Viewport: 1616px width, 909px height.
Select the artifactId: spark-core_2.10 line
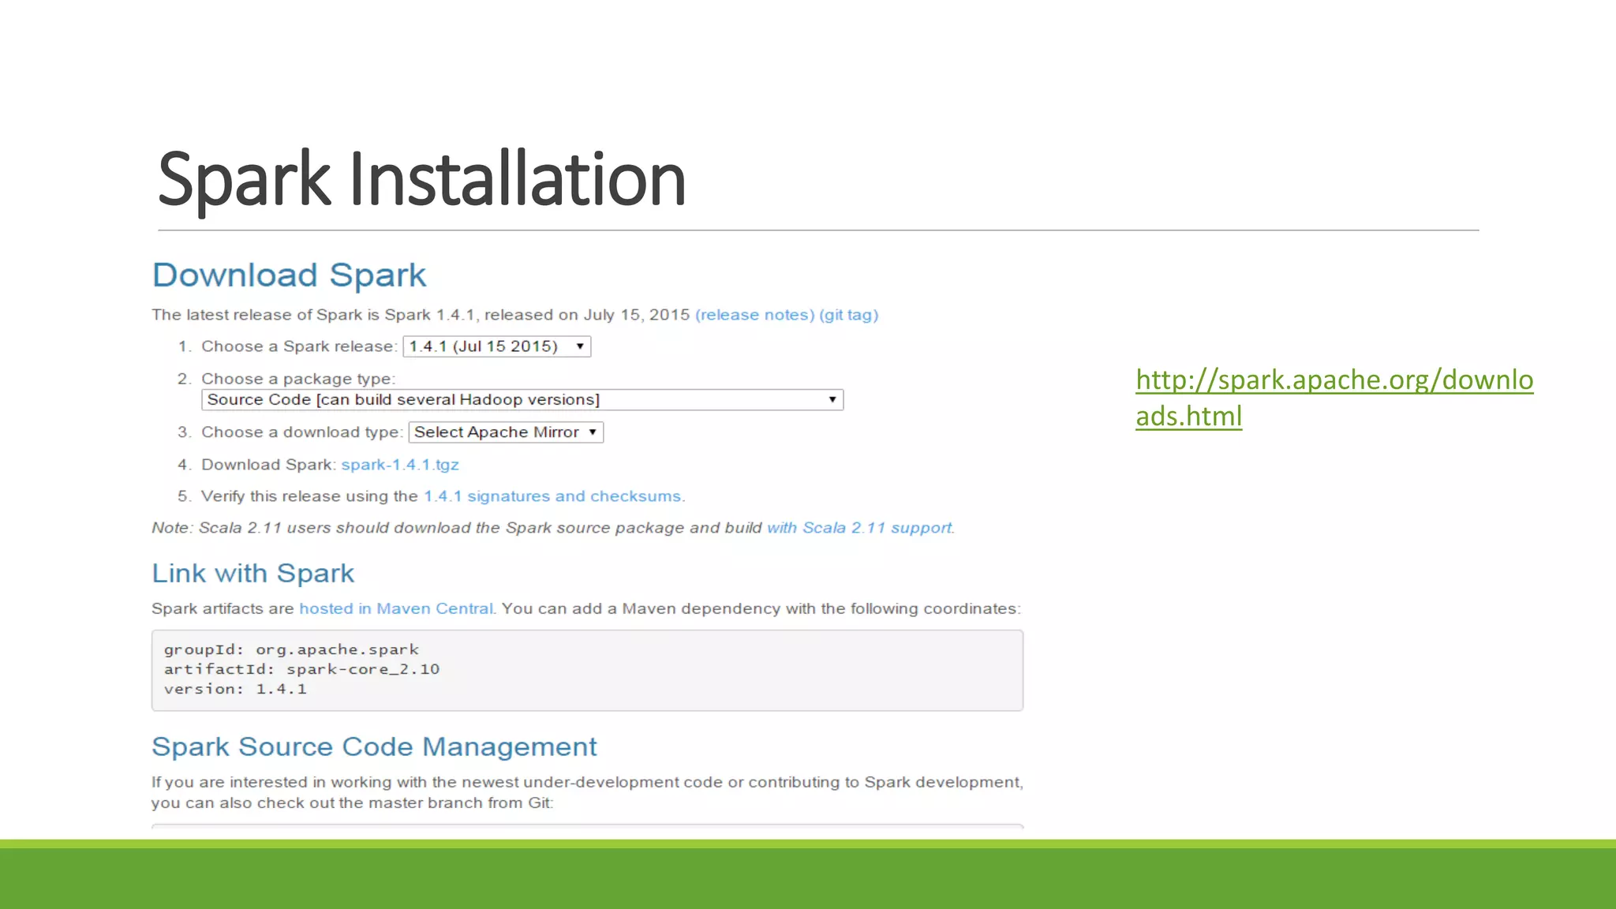(x=301, y=669)
